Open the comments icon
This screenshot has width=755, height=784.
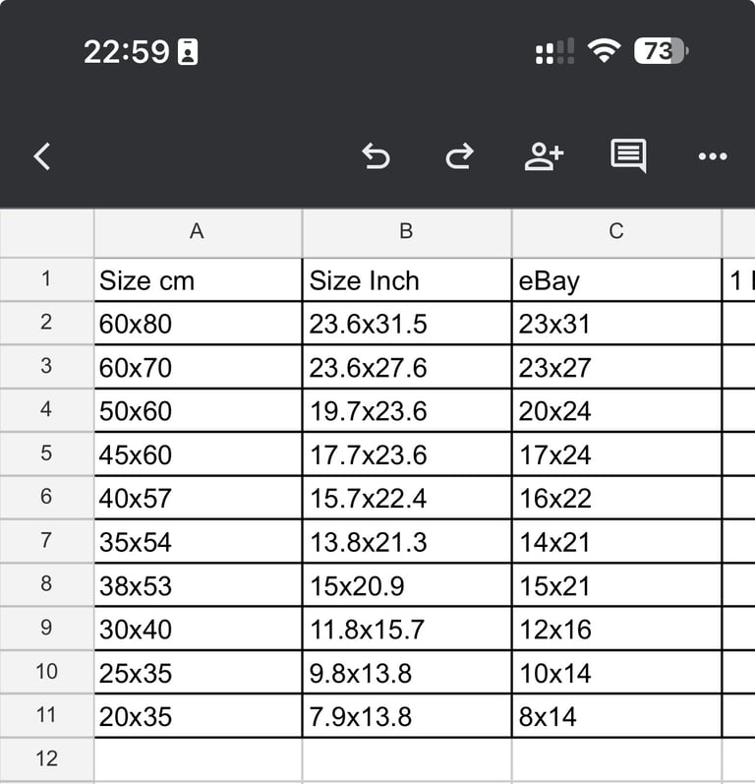pos(628,155)
